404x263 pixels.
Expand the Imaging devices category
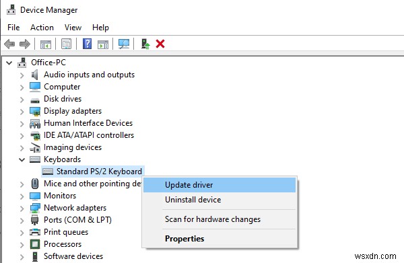pos(22,148)
